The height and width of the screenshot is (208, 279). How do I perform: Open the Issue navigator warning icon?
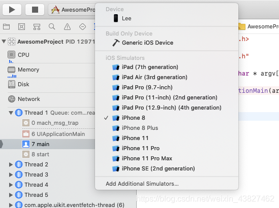tap(67, 27)
